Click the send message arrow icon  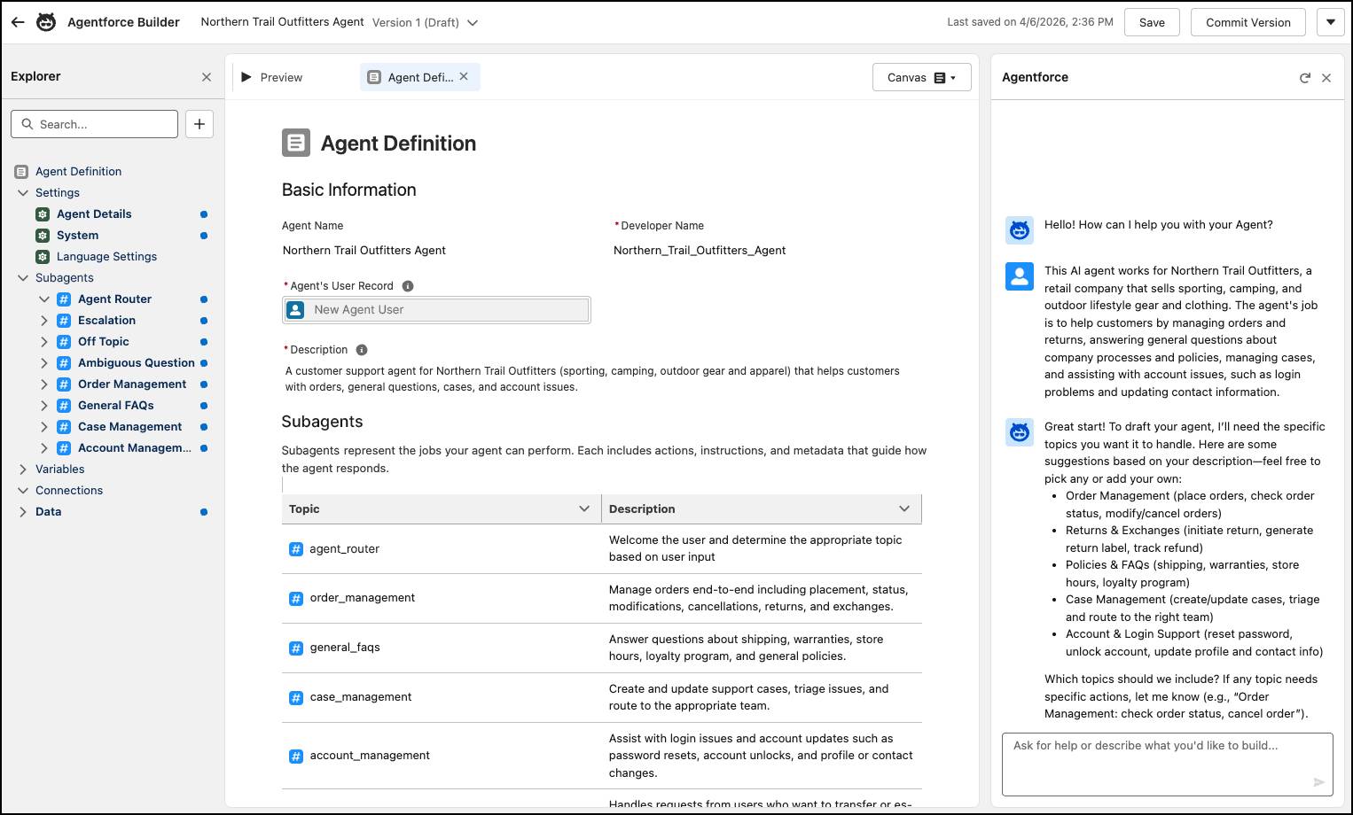(1318, 782)
